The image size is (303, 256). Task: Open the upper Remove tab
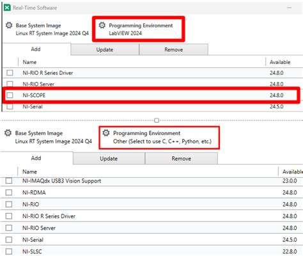pyautogui.click(x=173, y=49)
